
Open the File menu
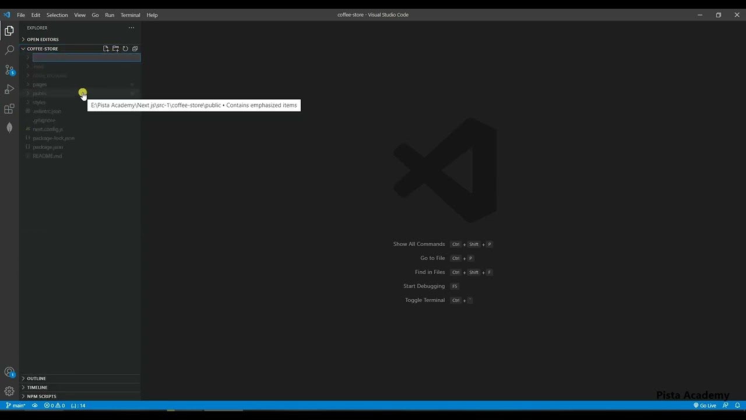pos(21,15)
